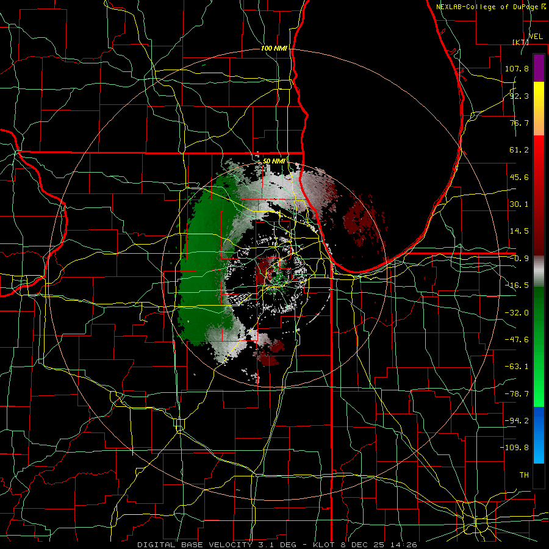Viewport: 549px width, 549px height.
Task: Select the -32.0 scale value
Action: (x=517, y=313)
